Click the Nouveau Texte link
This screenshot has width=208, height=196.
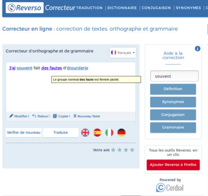(x=89, y=116)
